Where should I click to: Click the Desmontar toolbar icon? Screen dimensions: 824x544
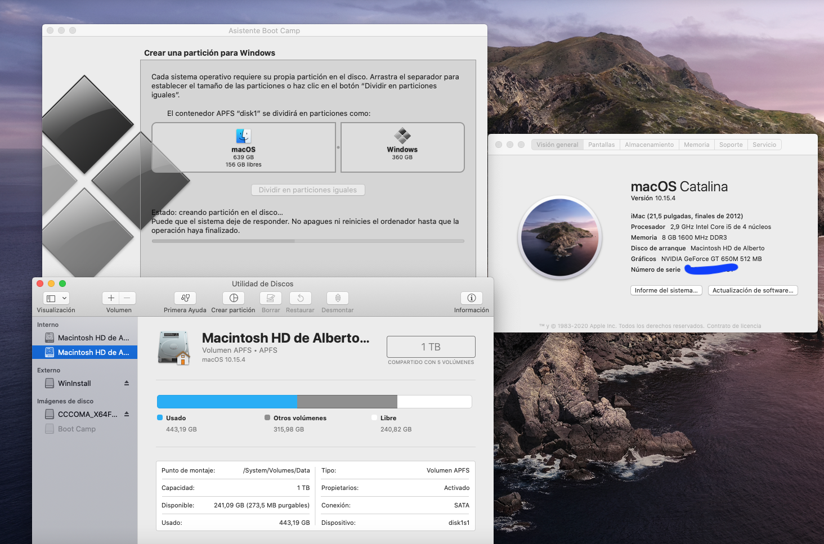tap(338, 298)
